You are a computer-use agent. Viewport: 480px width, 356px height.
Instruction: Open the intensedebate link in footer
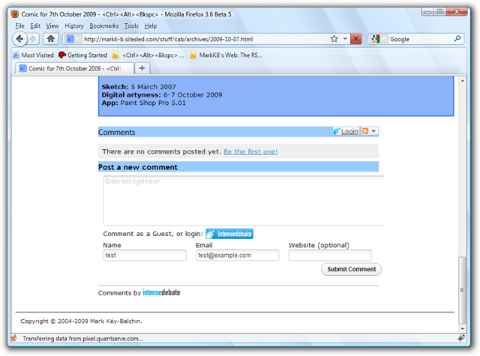[161, 293]
